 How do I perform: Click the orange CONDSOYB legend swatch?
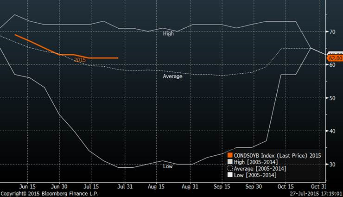tap(230, 156)
